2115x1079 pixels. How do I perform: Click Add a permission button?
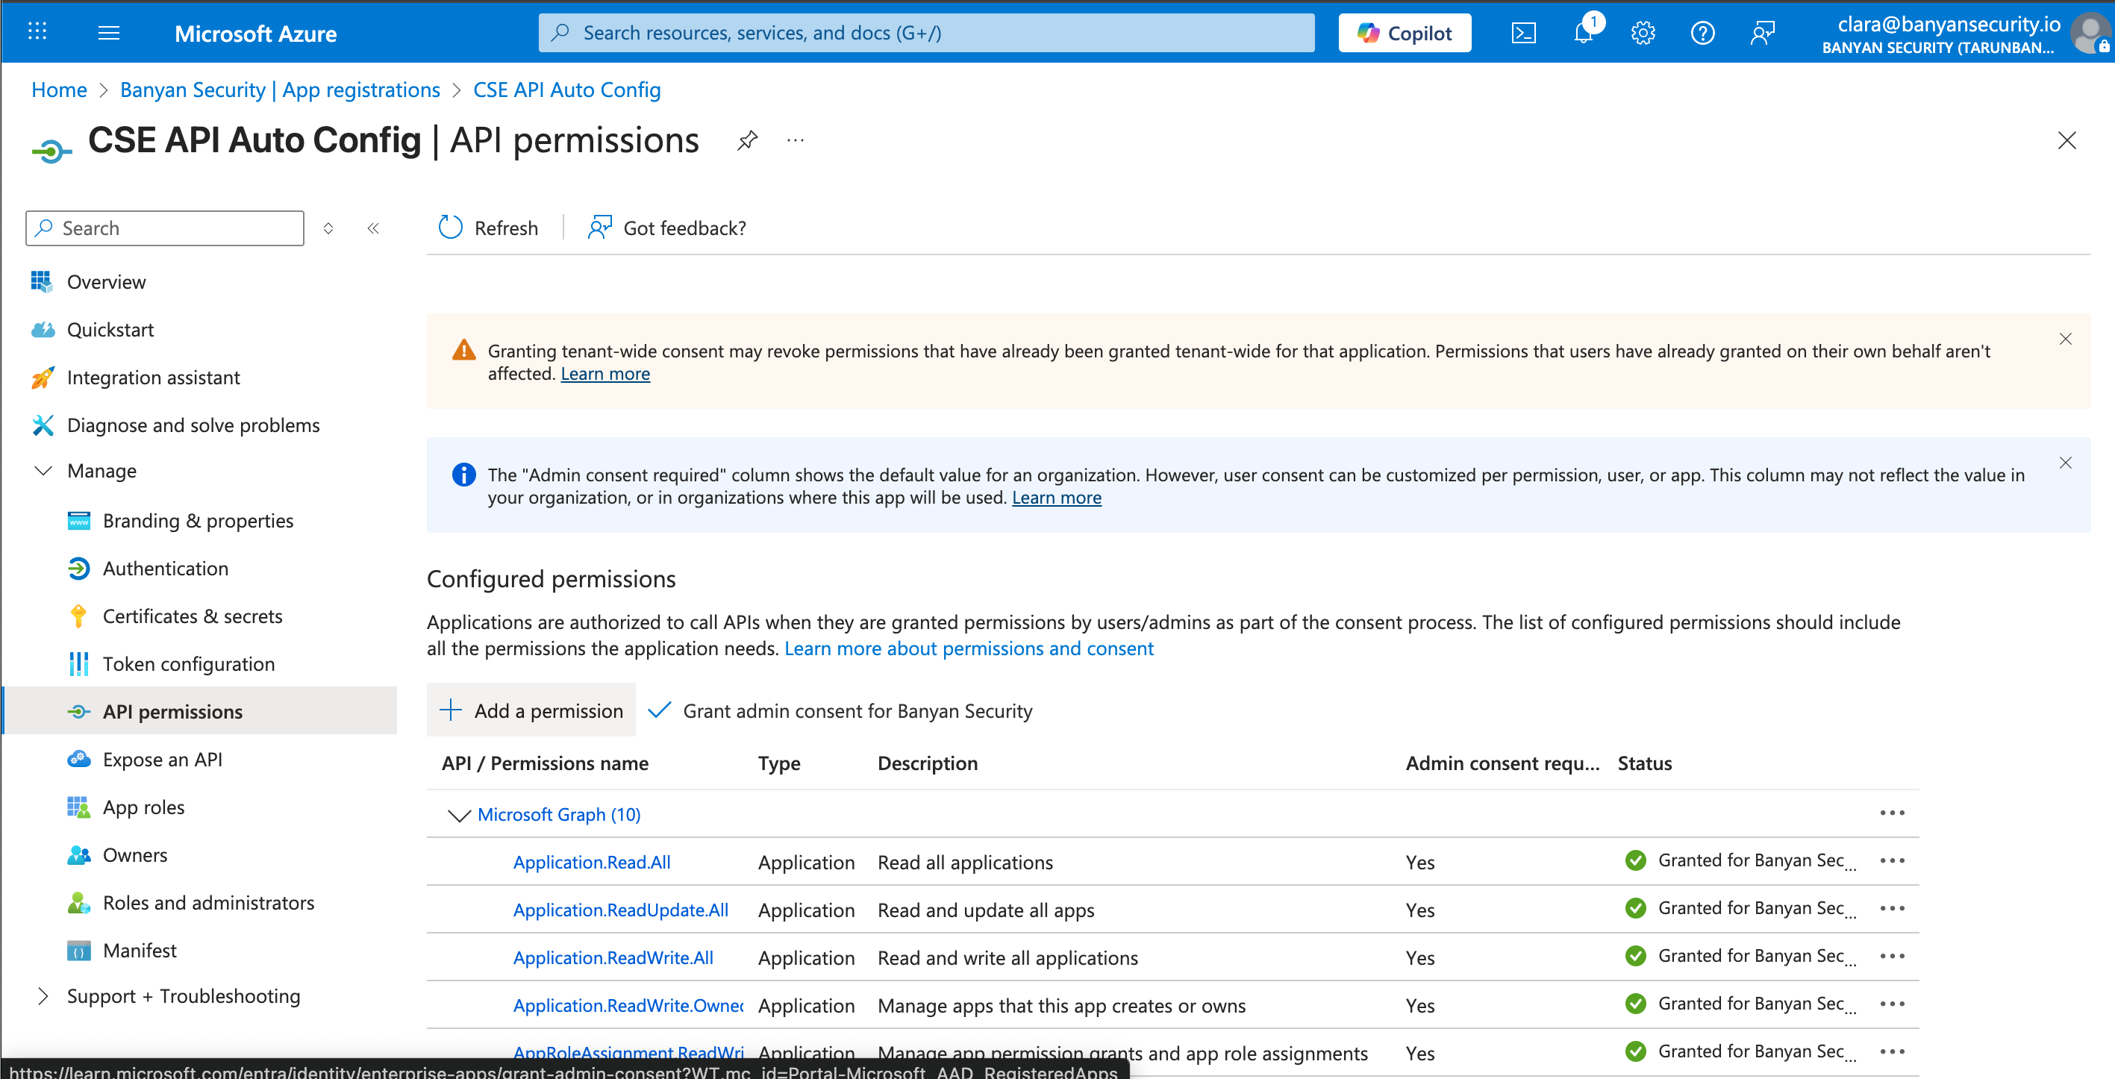(531, 710)
